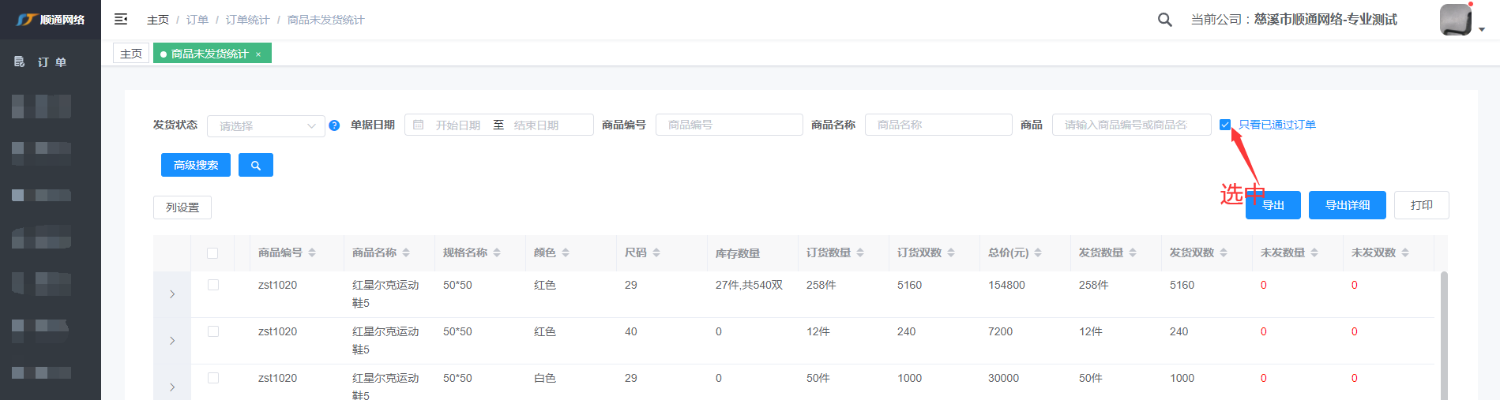Toggle the select-all checkbox in table header

(212, 253)
